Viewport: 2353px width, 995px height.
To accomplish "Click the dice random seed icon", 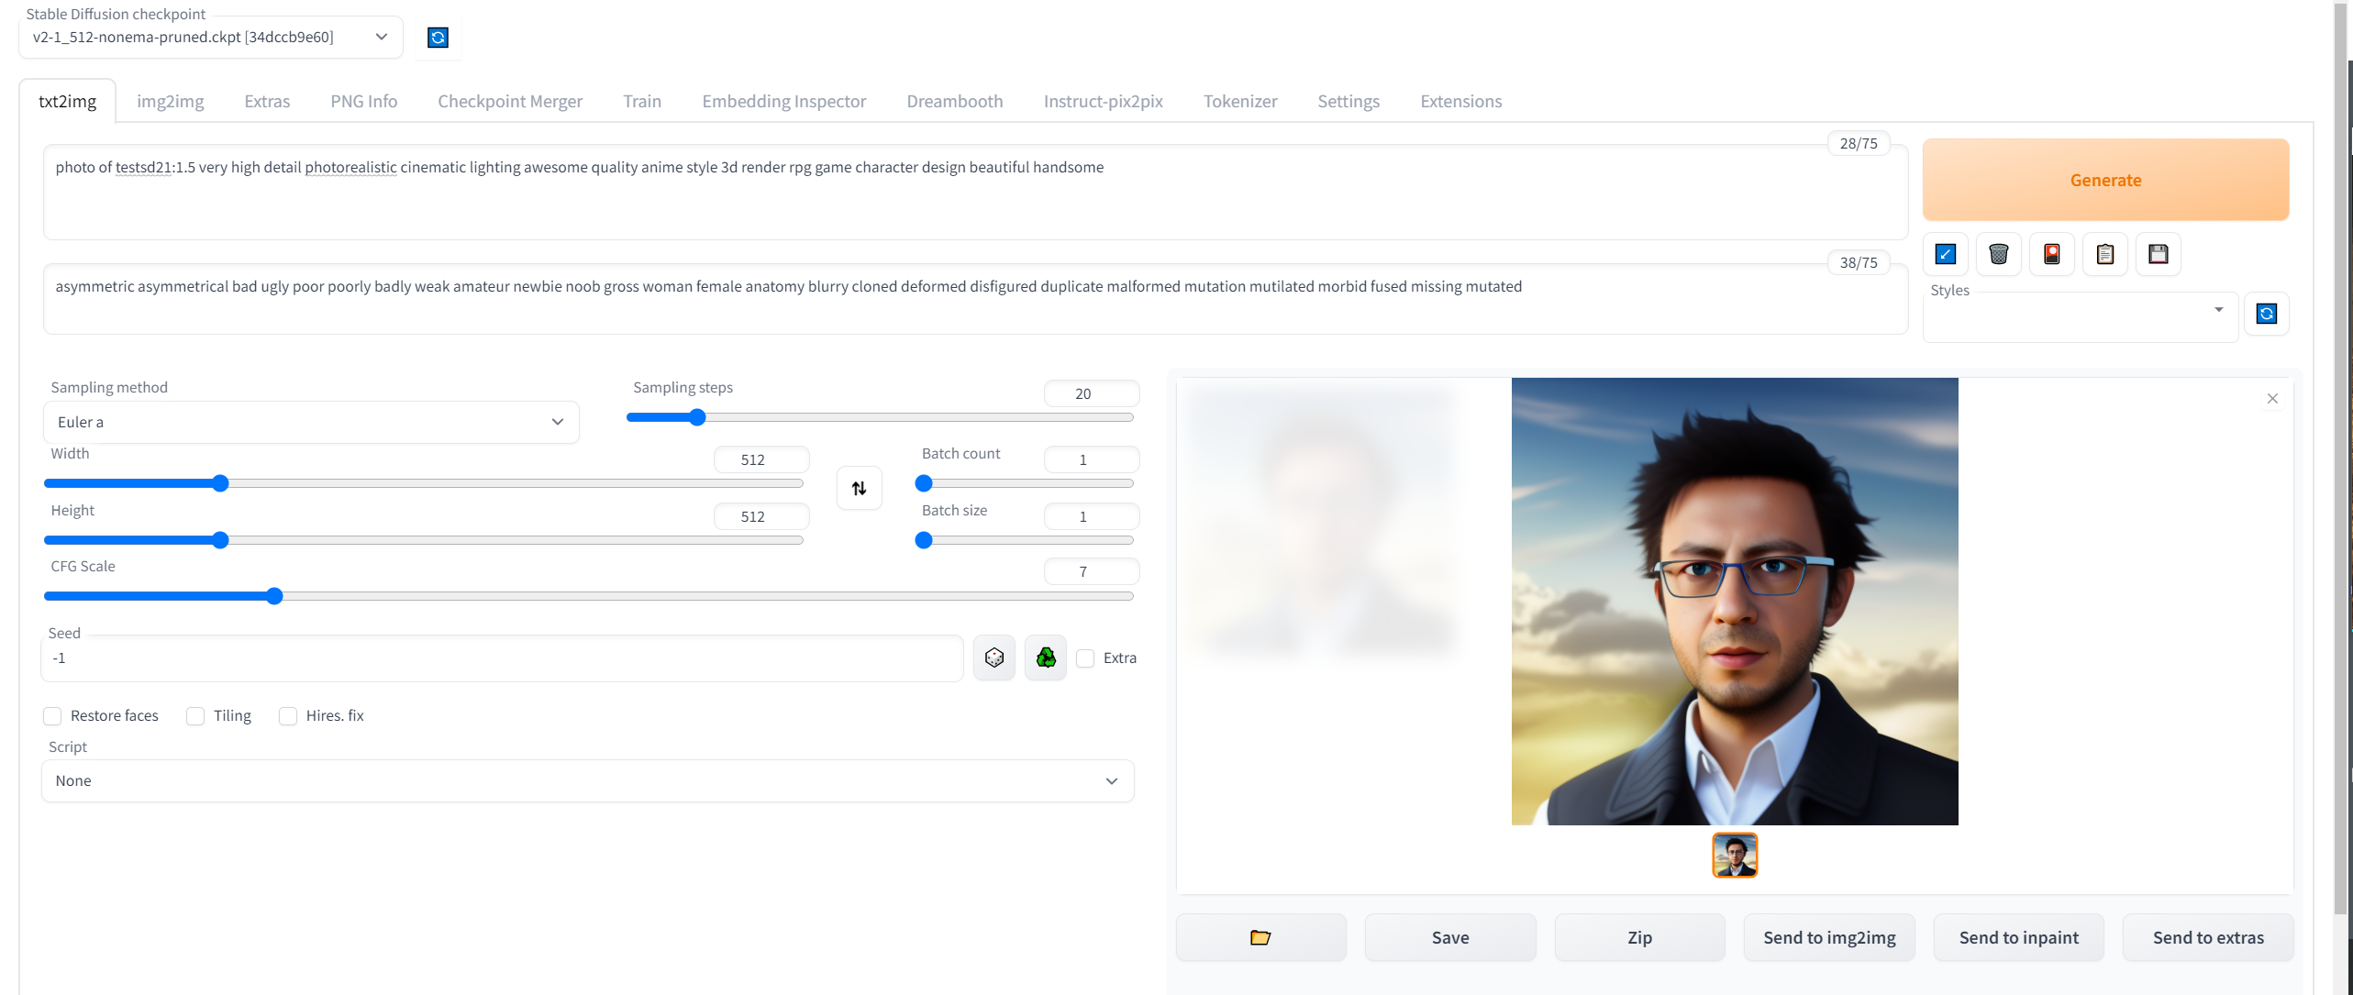I will [993, 658].
